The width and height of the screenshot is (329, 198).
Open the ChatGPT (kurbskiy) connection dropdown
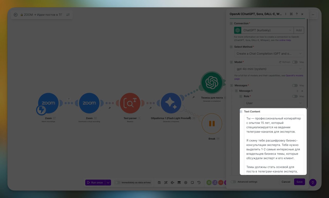[268, 30]
